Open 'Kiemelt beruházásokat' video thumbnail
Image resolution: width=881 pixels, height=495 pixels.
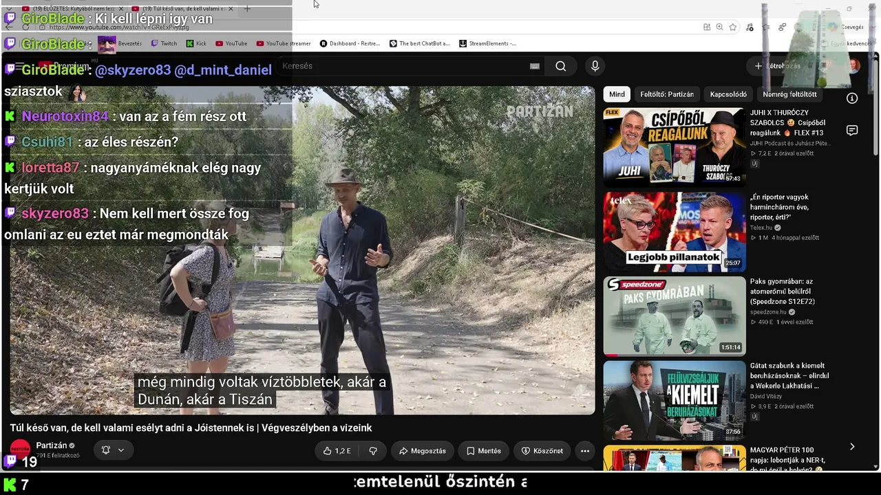coord(675,401)
